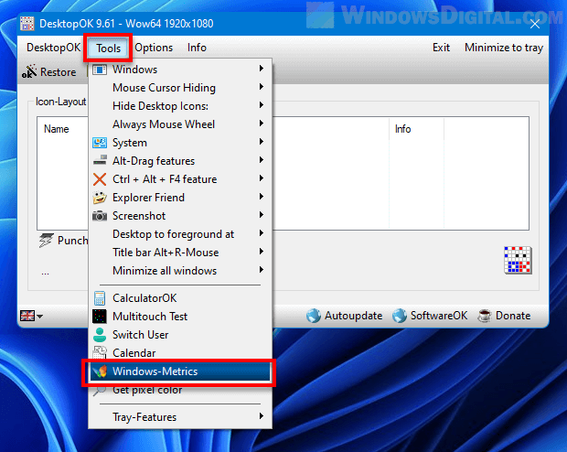The image size is (567, 452).
Task: Open the DesktopOK menu
Action: click(54, 48)
